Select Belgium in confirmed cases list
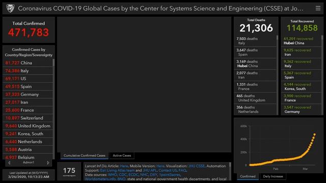The width and height of the screenshot is (326, 183). click(x=28, y=157)
